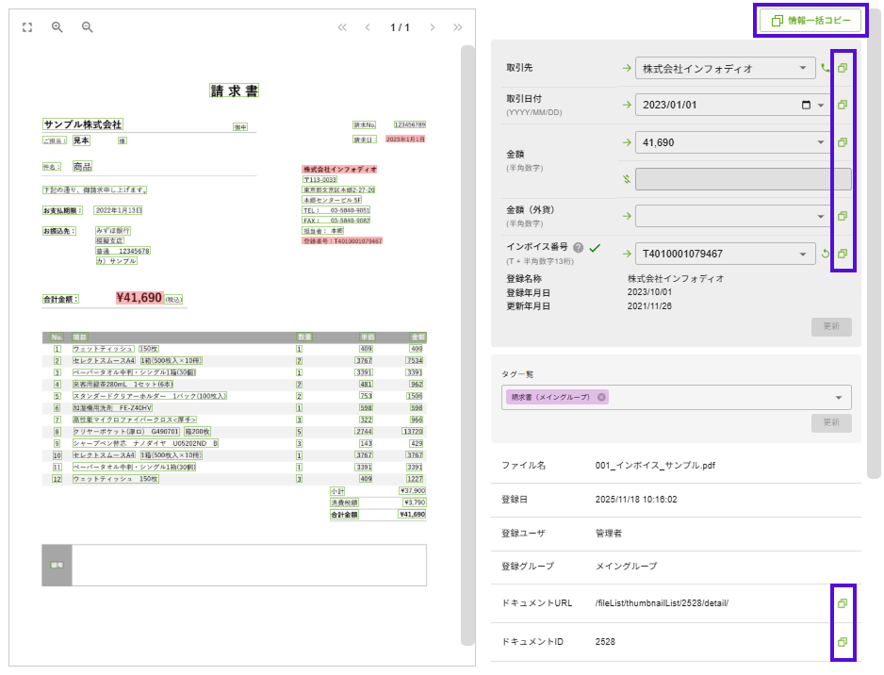The height and width of the screenshot is (675, 884).
Task: Jump to the last page of the document
Action: (458, 27)
